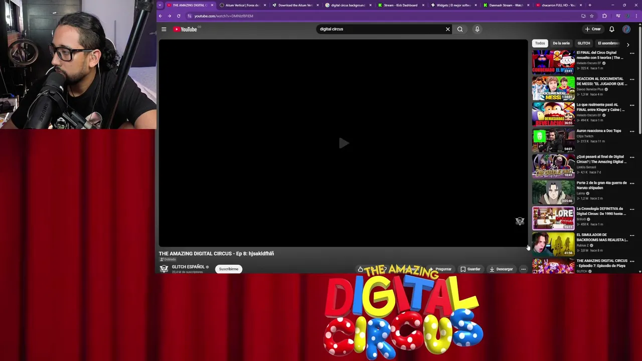
Task: Click the magnifier search button
Action: [460, 29]
